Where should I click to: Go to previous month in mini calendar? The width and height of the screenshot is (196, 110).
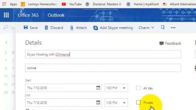click(x=6, y=42)
